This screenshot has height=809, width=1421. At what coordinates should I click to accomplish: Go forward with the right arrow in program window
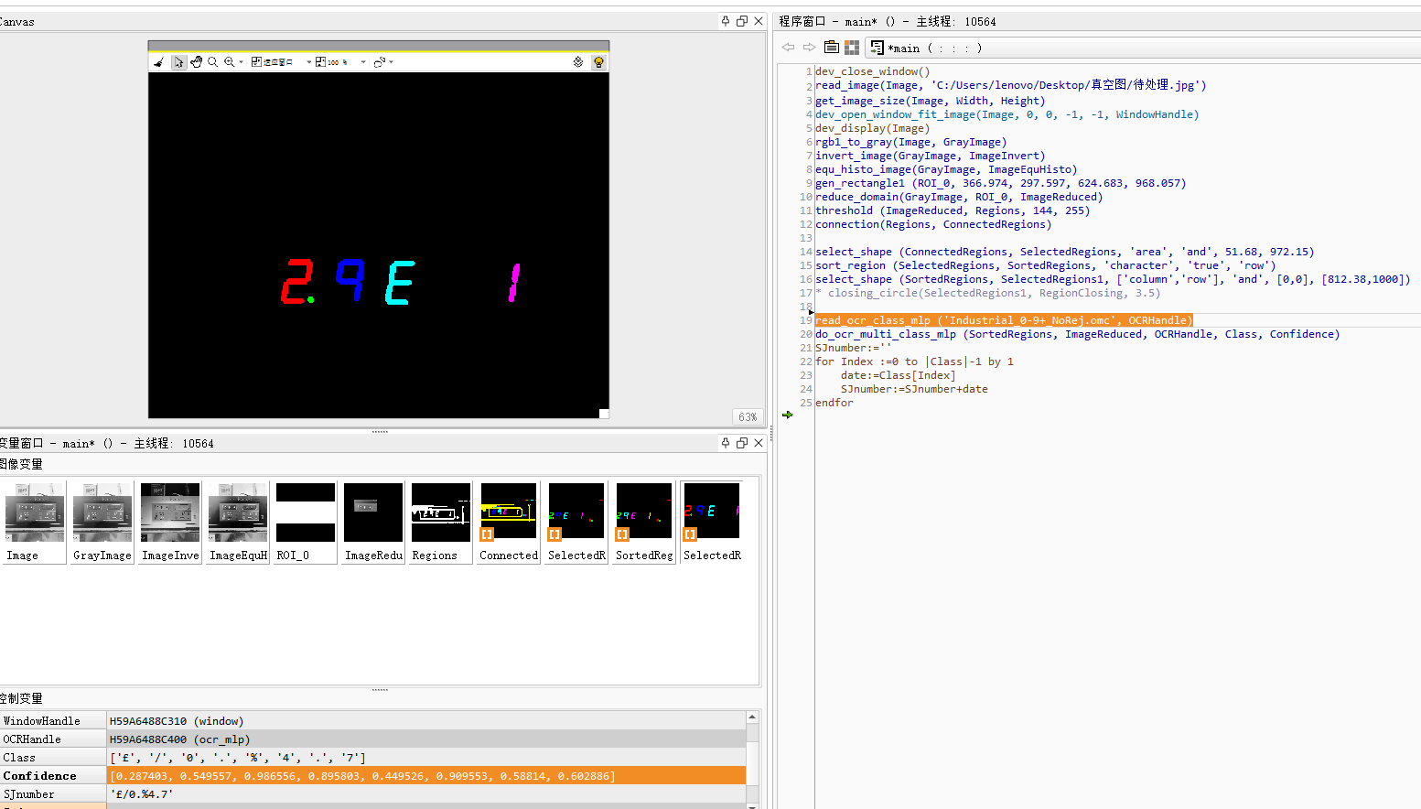pyautogui.click(x=809, y=48)
